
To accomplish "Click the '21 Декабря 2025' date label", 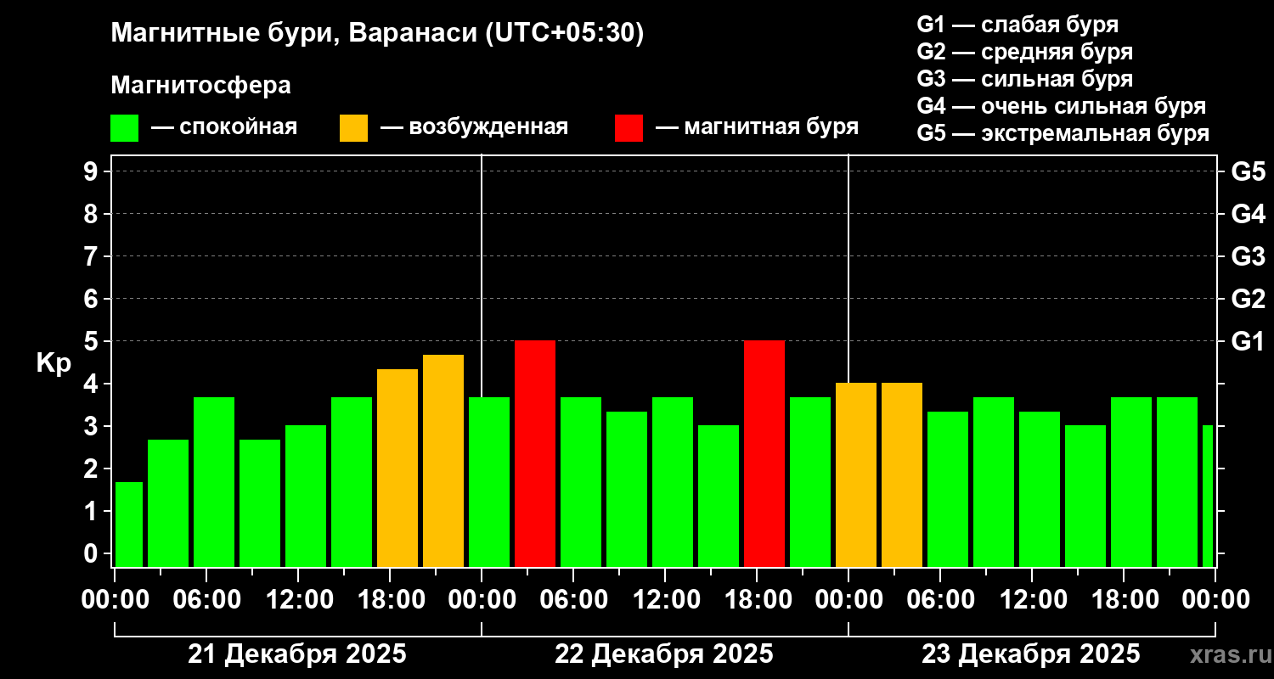I will click(297, 654).
